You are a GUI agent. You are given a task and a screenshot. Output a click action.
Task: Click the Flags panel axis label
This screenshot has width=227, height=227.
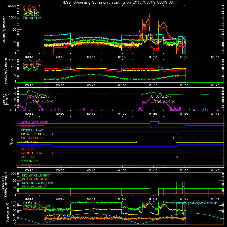pos(12,142)
